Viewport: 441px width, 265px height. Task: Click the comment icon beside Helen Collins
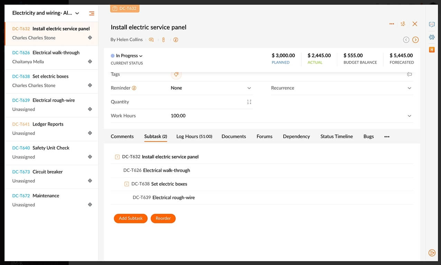click(x=151, y=40)
